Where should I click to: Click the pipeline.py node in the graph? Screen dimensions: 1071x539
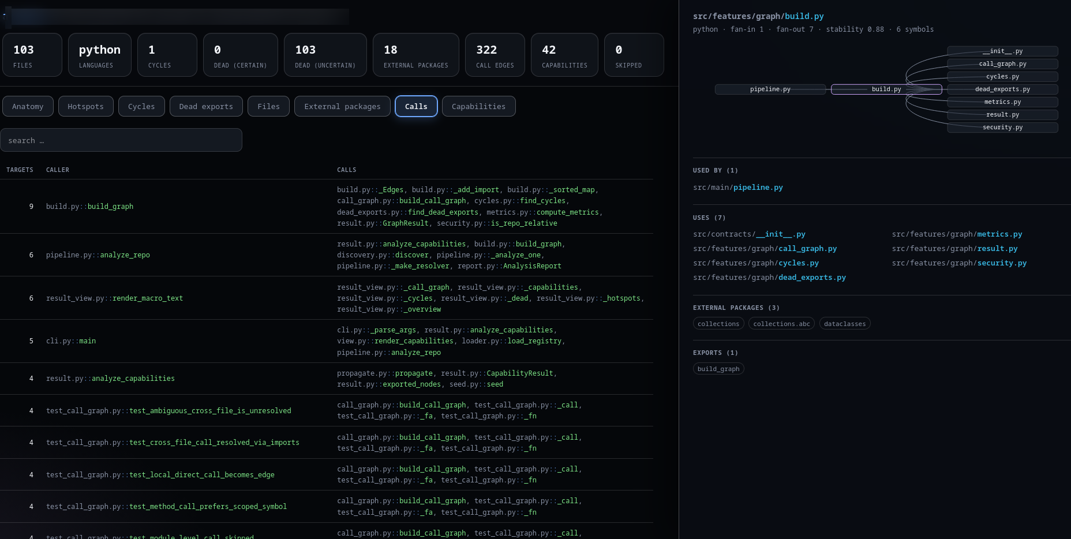[x=770, y=89]
